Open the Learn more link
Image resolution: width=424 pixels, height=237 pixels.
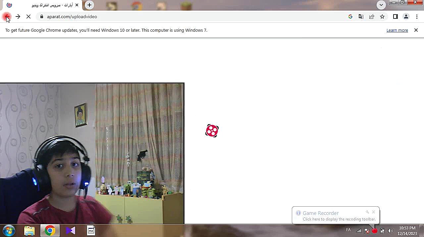click(x=397, y=30)
